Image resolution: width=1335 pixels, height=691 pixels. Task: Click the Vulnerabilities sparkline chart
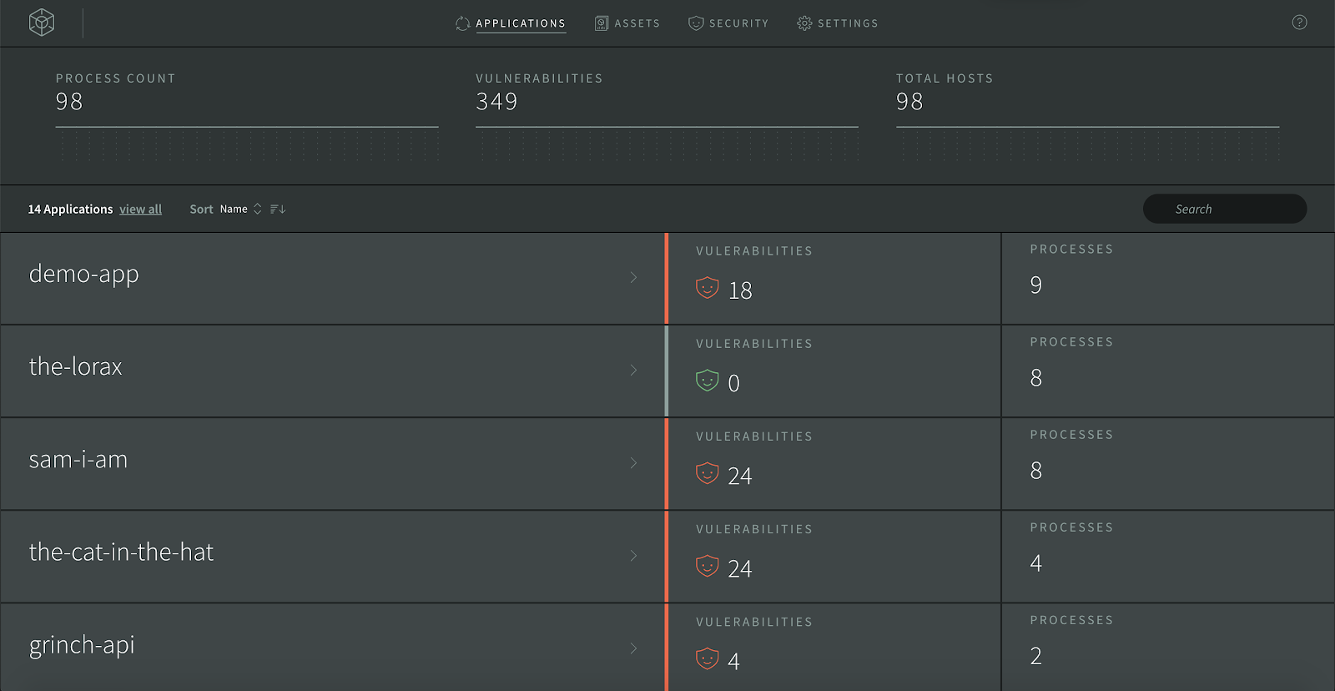coord(667,144)
